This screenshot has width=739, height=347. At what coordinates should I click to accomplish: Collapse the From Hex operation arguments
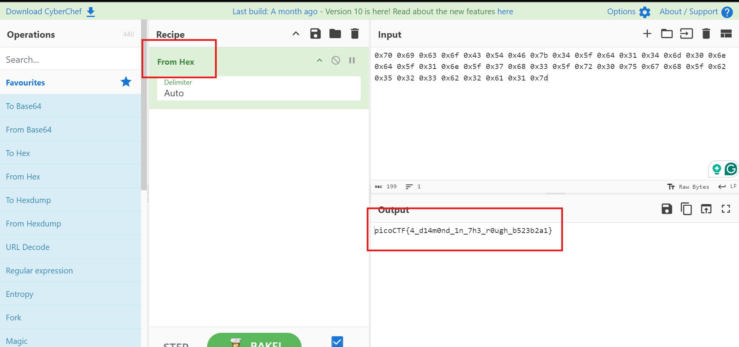pyautogui.click(x=319, y=60)
